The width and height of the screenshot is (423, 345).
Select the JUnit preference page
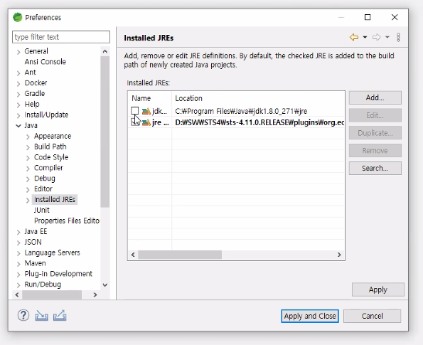pyautogui.click(x=42, y=210)
